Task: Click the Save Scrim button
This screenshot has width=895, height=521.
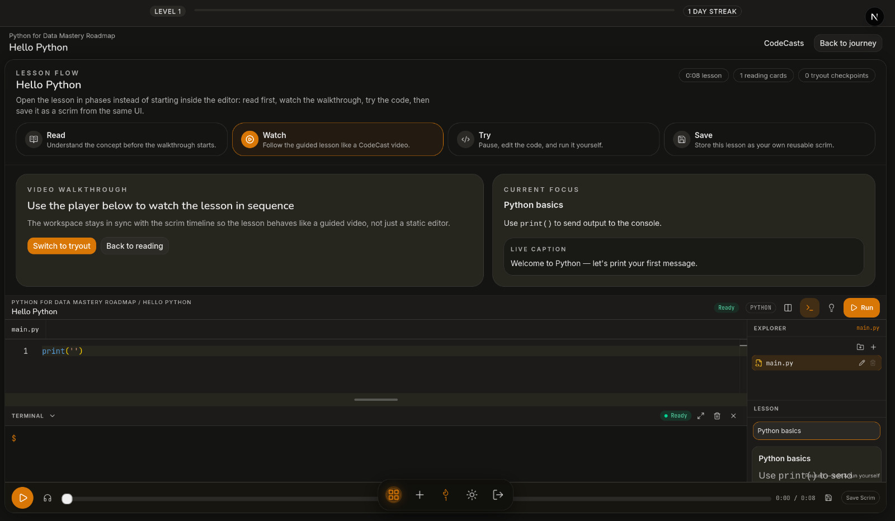Action: (x=860, y=498)
